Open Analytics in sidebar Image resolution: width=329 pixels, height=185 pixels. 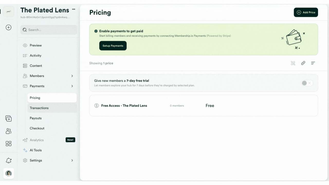[36, 140]
